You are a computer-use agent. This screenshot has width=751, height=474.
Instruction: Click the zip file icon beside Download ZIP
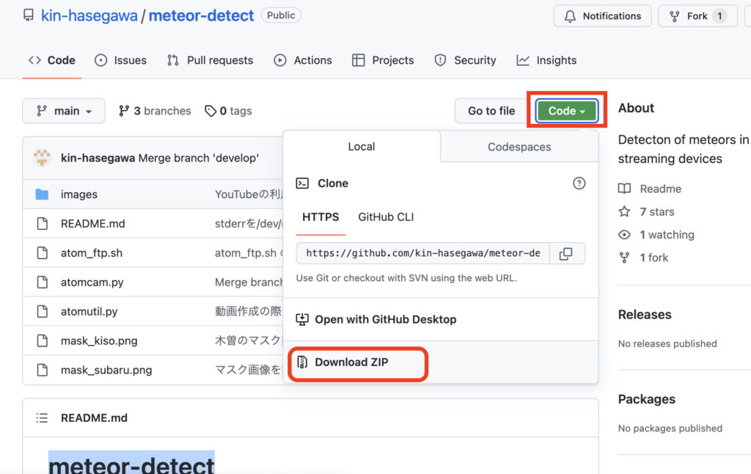[302, 362]
